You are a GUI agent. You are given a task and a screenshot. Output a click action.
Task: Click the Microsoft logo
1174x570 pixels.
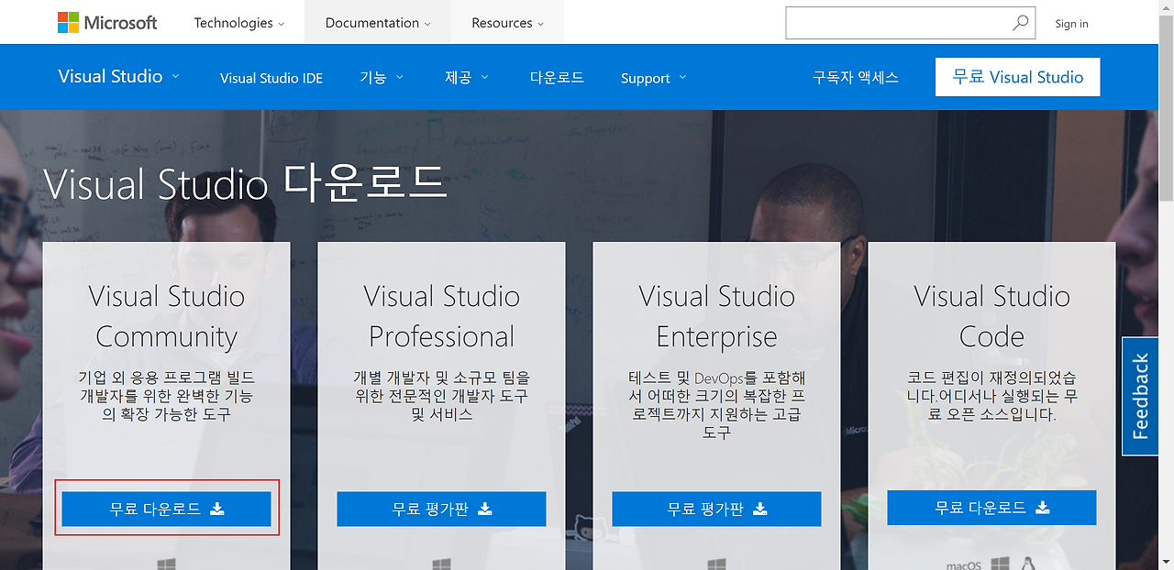pyautogui.click(x=106, y=23)
